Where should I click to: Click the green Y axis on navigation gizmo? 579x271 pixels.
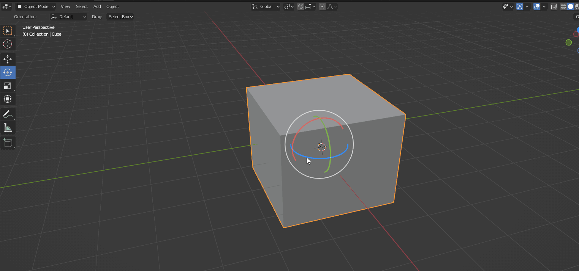(569, 42)
